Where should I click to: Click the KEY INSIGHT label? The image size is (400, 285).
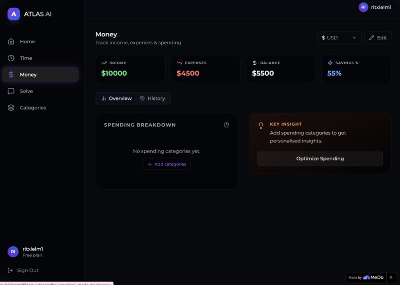point(286,124)
